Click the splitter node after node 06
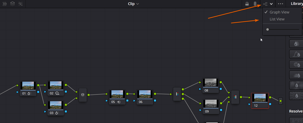Viewport: 303px width, 123px height. (x=177, y=94)
